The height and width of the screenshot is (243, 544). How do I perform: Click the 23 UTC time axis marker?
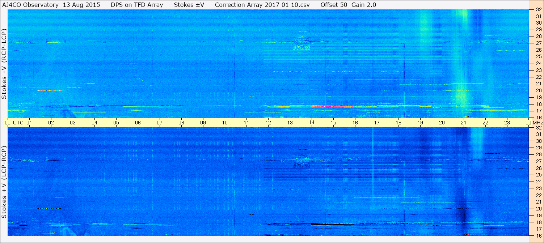click(x=507, y=123)
